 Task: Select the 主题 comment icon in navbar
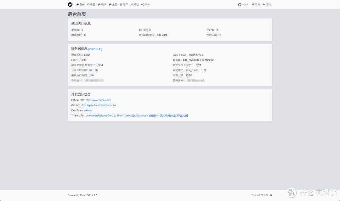click(x=110, y=4)
